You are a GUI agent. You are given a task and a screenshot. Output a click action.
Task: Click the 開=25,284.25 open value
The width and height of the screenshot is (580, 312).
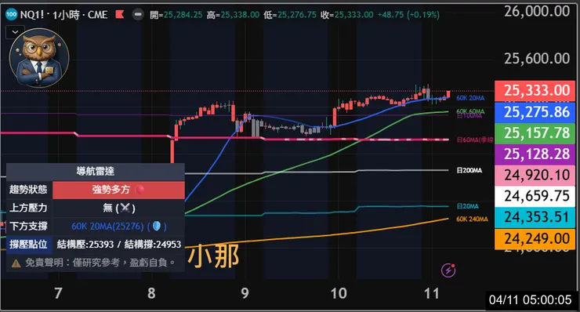click(176, 15)
